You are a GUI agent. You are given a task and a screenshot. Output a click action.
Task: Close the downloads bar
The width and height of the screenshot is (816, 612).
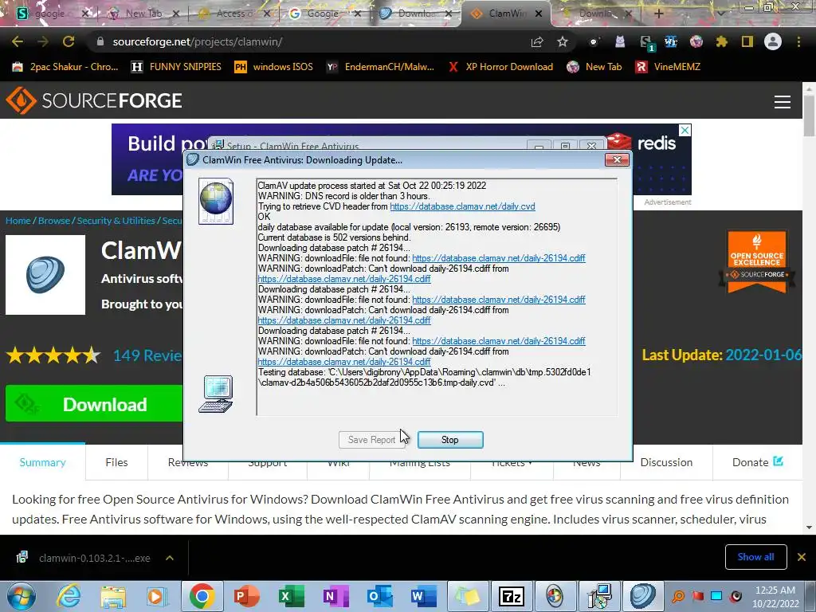click(802, 557)
